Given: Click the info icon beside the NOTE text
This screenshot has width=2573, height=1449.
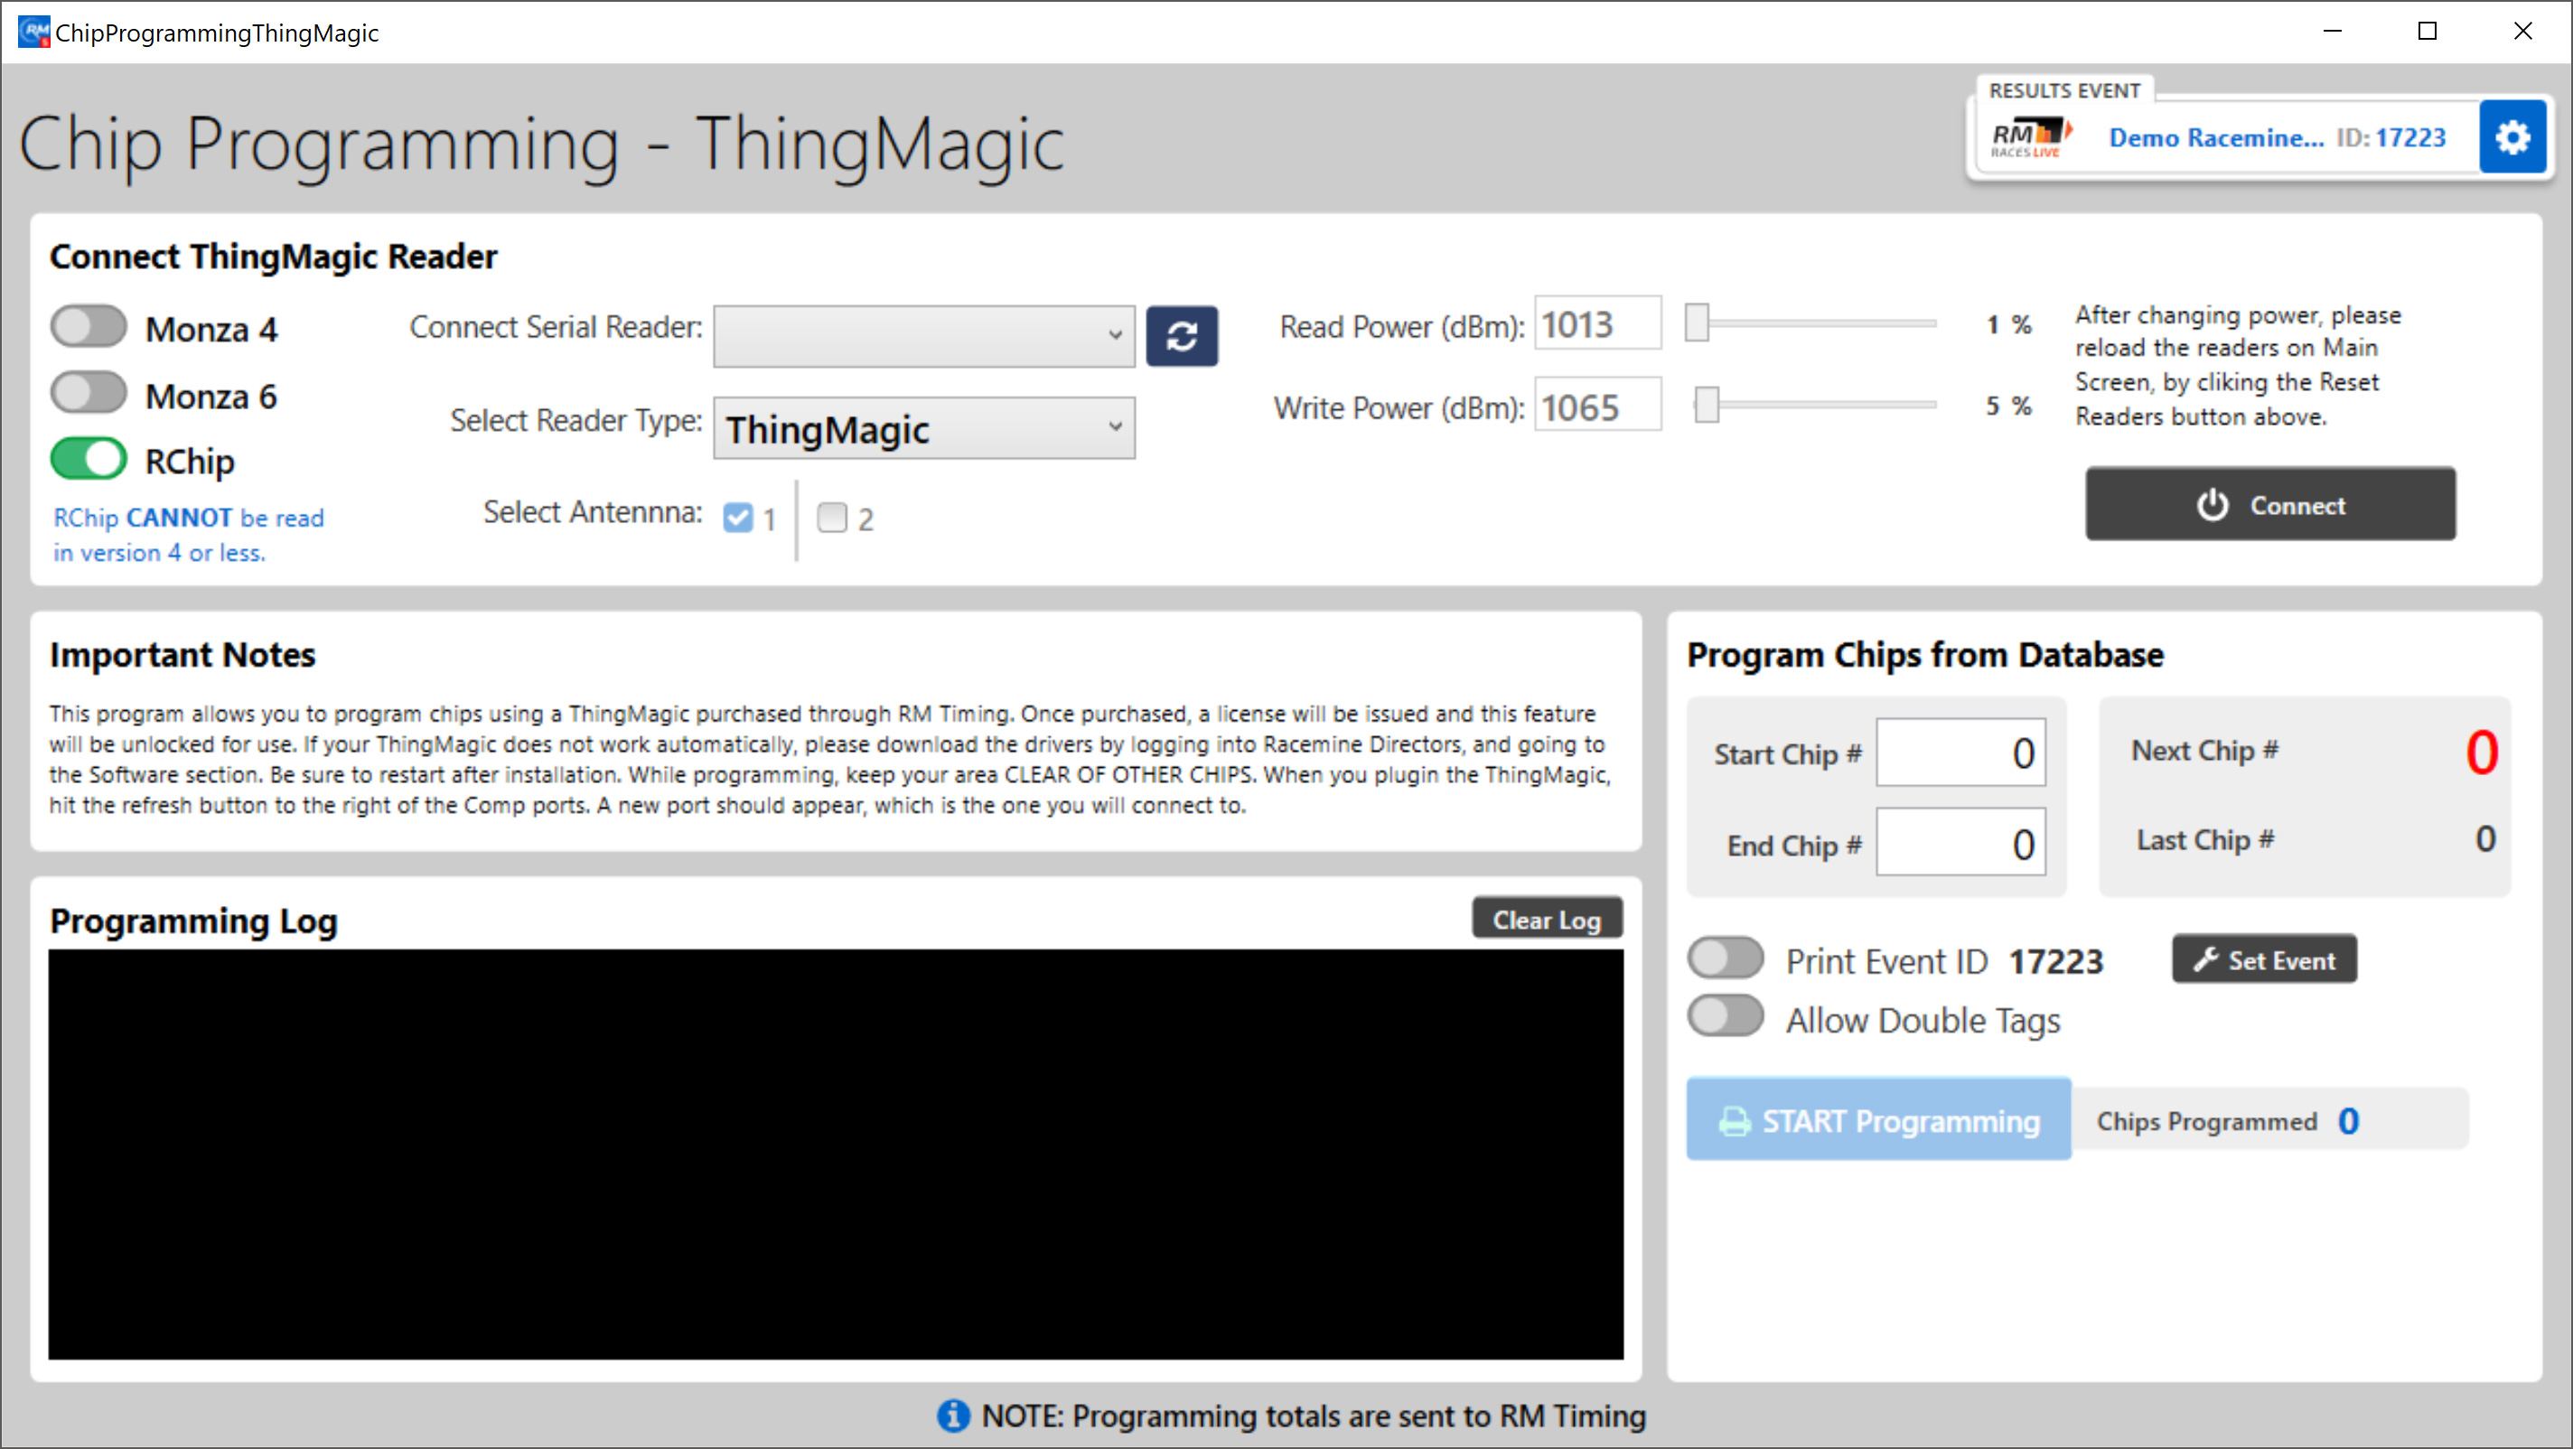Looking at the screenshot, I should 953,1416.
